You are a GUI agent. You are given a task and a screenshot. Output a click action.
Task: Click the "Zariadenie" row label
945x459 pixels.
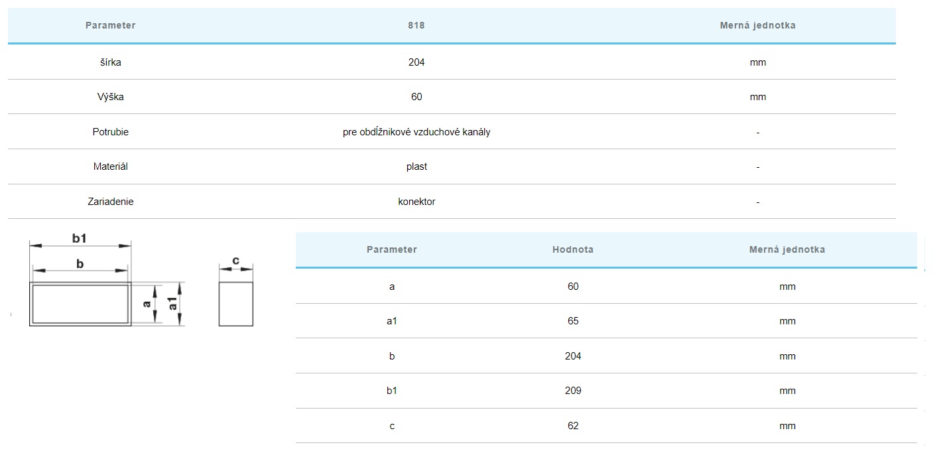pos(110,202)
